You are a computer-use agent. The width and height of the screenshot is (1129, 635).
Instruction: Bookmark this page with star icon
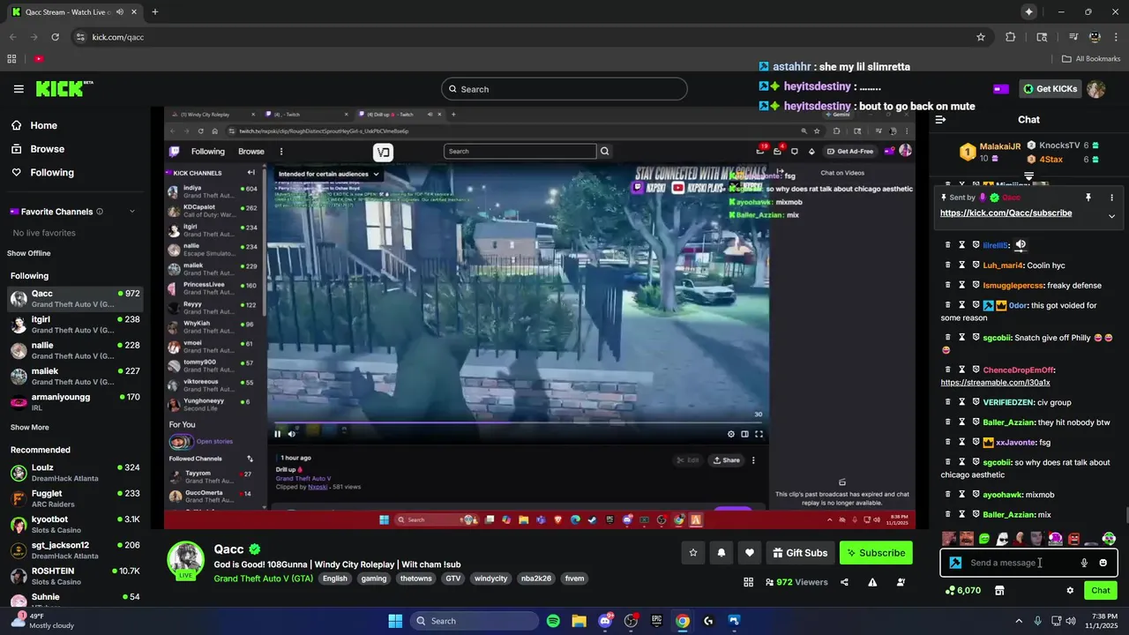pyautogui.click(x=981, y=37)
